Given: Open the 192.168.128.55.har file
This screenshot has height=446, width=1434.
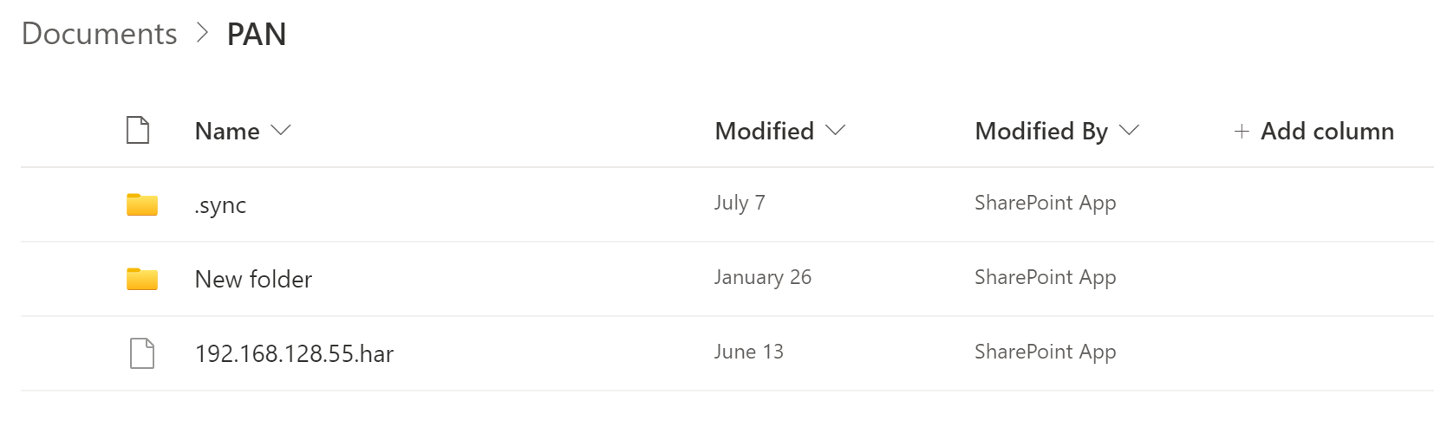Looking at the screenshot, I should pos(294,353).
